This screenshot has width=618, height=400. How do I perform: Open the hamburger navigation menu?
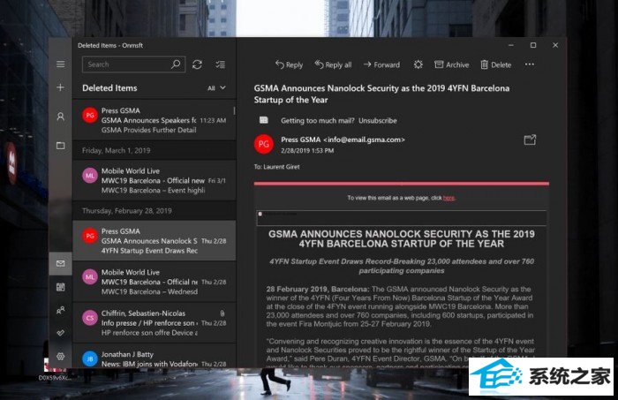(x=60, y=64)
